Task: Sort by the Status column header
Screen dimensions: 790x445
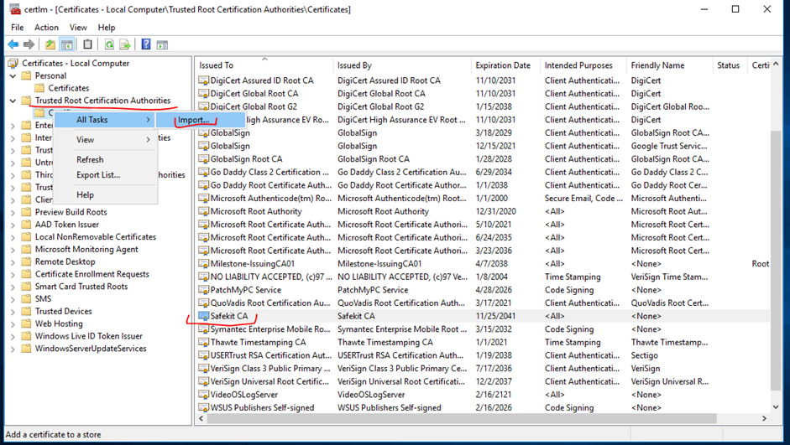Action: click(730, 65)
